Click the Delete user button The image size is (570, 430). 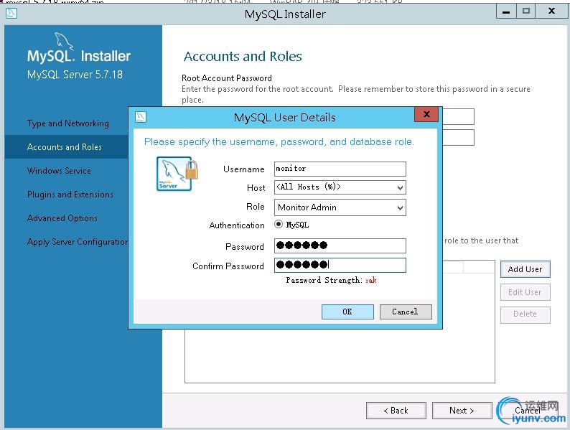pos(525,314)
